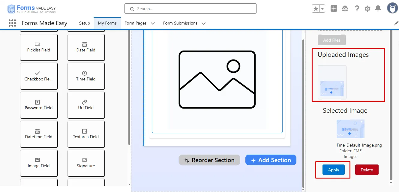Viewport: 399px width, 192px height.
Task: Click the Uploaded Images heading
Action: click(343, 55)
